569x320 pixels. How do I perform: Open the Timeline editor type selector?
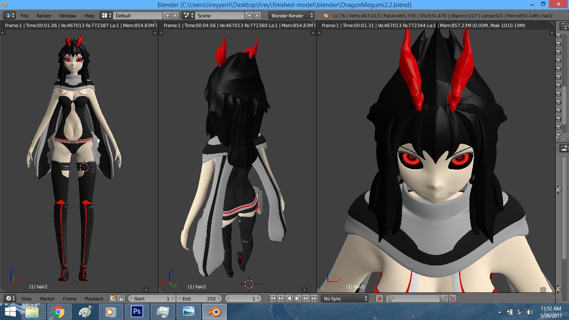tap(10, 298)
